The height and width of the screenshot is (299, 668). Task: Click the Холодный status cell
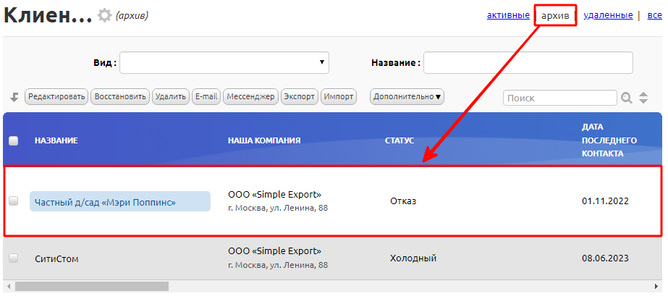[413, 258]
